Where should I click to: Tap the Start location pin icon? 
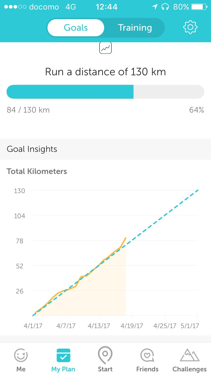click(105, 355)
